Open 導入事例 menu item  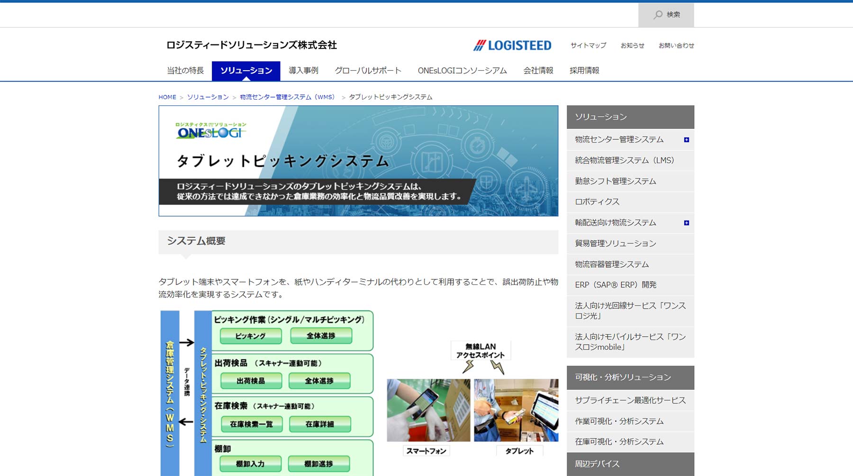(x=303, y=71)
